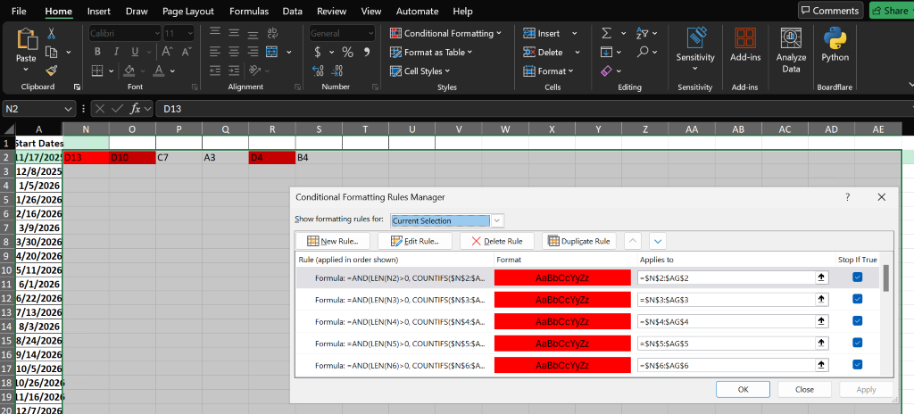Click the Cut scissors icon
Viewport: 914px width, 414px height.
pyautogui.click(x=51, y=33)
